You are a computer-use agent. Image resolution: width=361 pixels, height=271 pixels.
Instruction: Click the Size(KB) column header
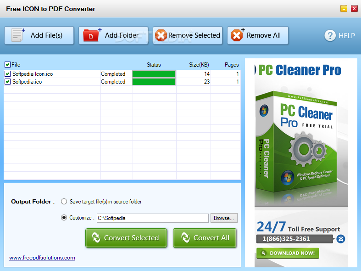pyautogui.click(x=199, y=65)
